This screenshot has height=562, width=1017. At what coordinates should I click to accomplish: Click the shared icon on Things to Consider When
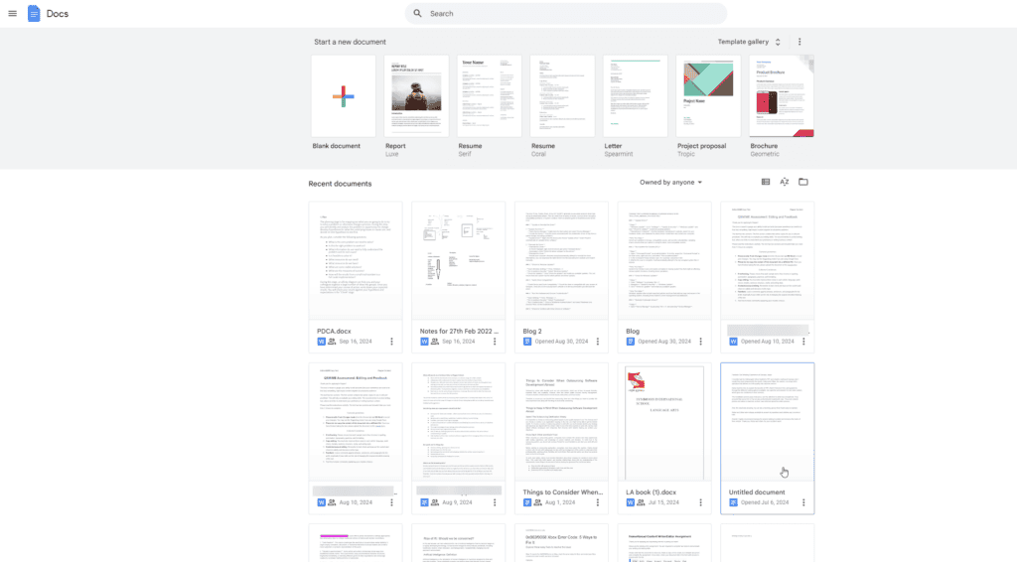(538, 502)
